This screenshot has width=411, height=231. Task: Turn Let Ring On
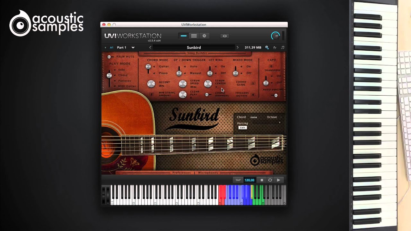[x=223, y=66]
